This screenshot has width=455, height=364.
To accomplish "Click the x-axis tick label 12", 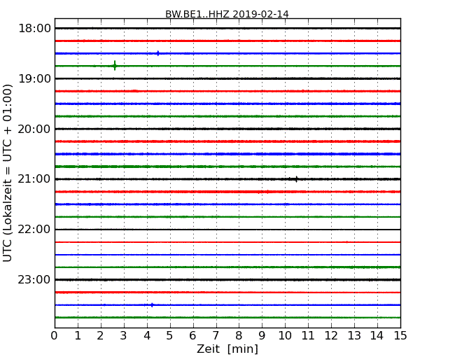I will click(331, 335).
